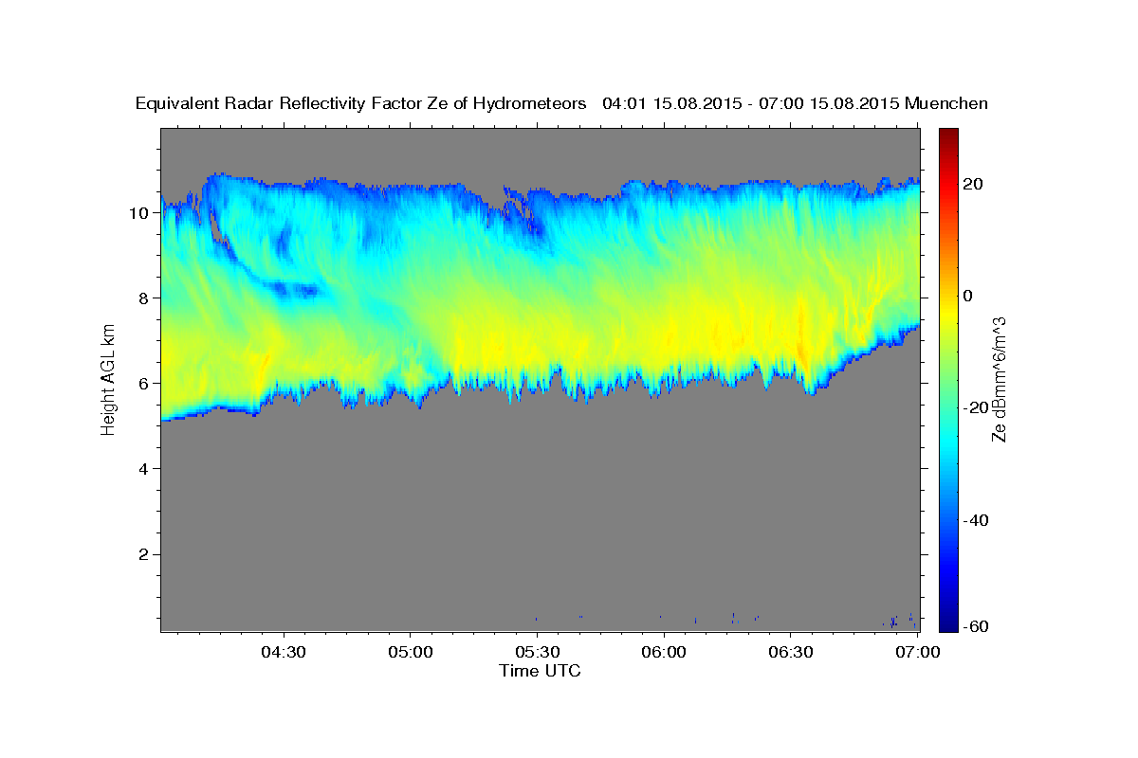Click the blue echo speckles near 07:00 at ground
Image resolution: width=1138 pixels, height=758 pixels.
[x=900, y=621]
